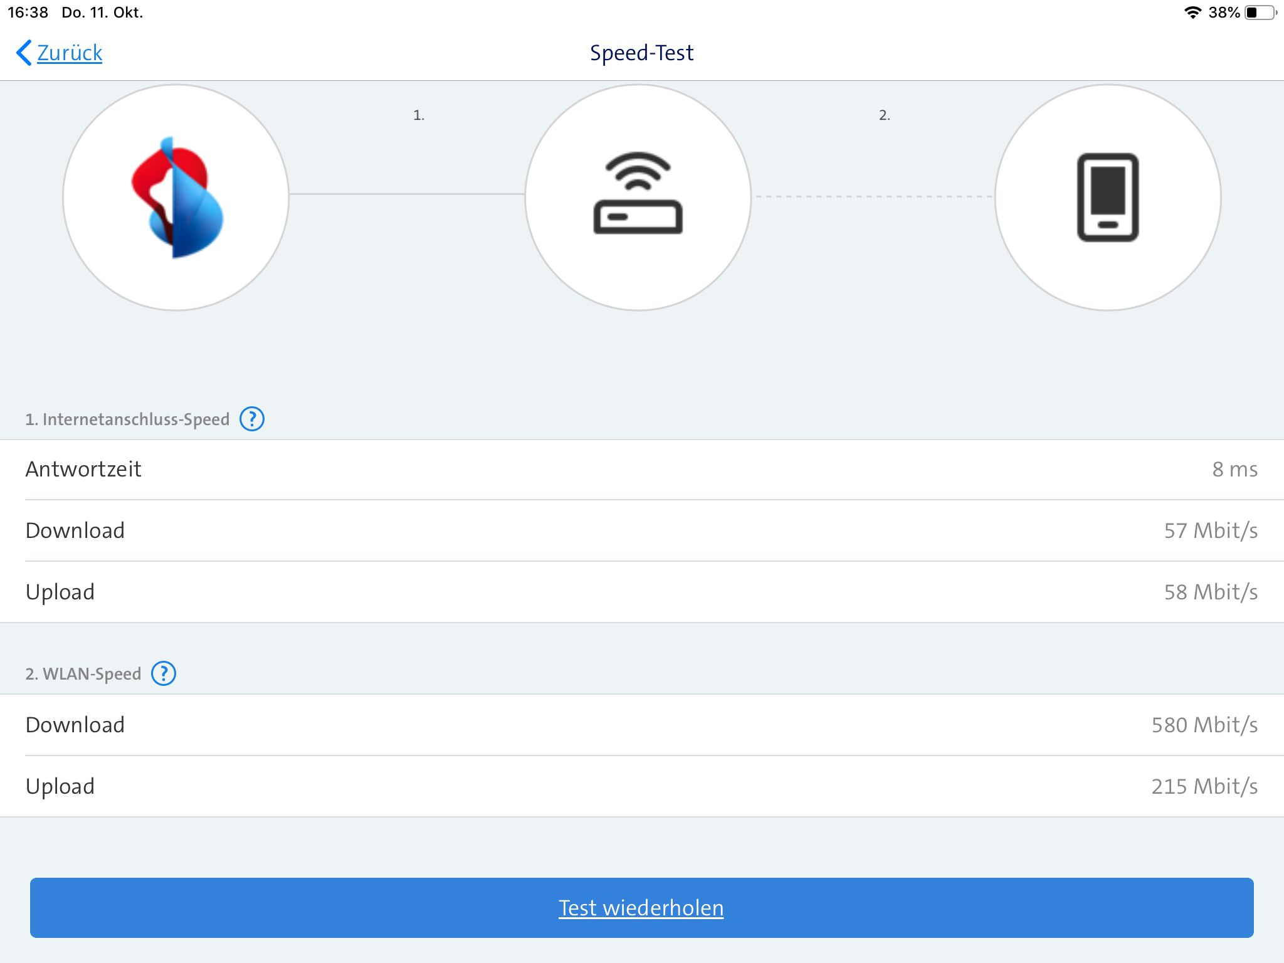Tap the step 1. connection label
This screenshot has width=1284, height=963.
(x=419, y=115)
